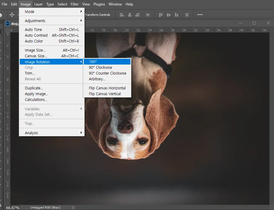The image size is (274, 210).
Task: Flip Canvas Horizontal
Action: pos(107,88)
